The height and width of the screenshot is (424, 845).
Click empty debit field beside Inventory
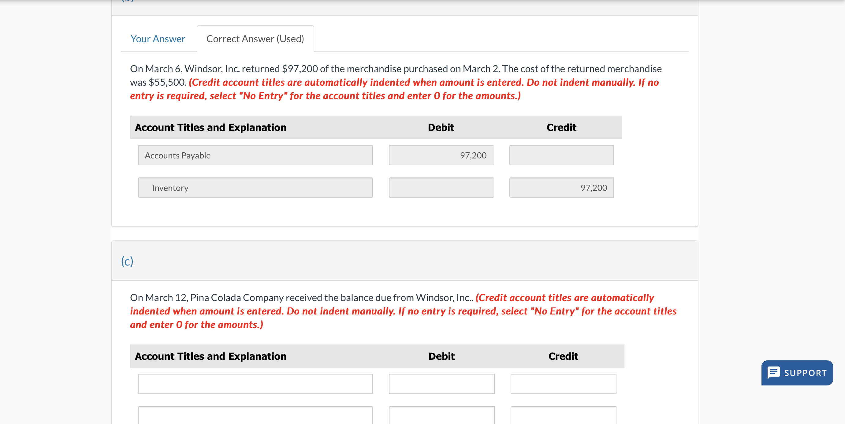441,188
